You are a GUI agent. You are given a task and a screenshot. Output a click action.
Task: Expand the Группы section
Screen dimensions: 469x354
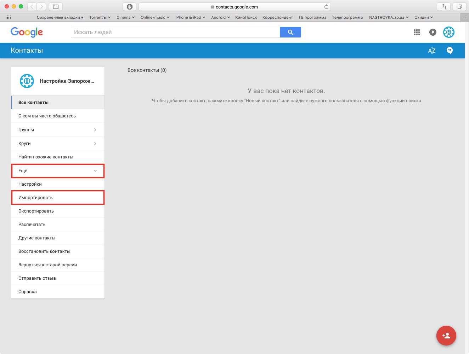(58, 130)
